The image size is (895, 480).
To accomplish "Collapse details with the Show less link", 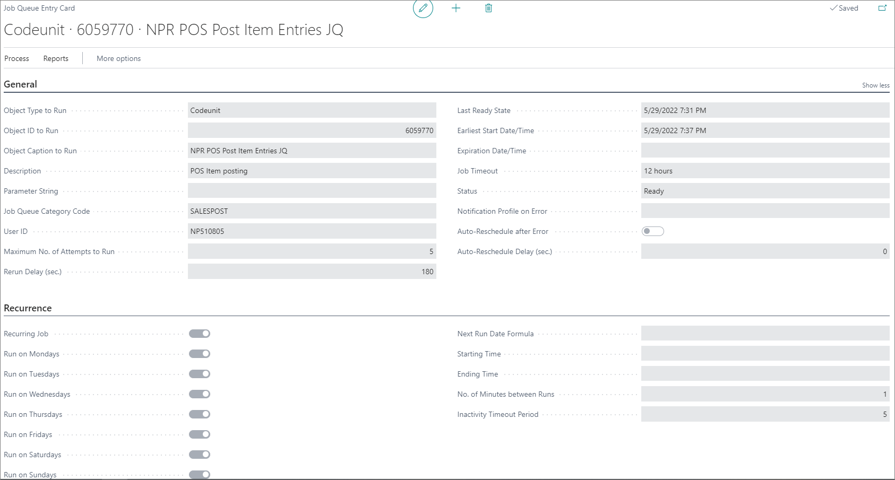I will (x=876, y=85).
